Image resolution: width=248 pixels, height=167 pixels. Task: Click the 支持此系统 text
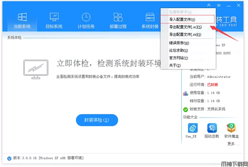(216, 109)
